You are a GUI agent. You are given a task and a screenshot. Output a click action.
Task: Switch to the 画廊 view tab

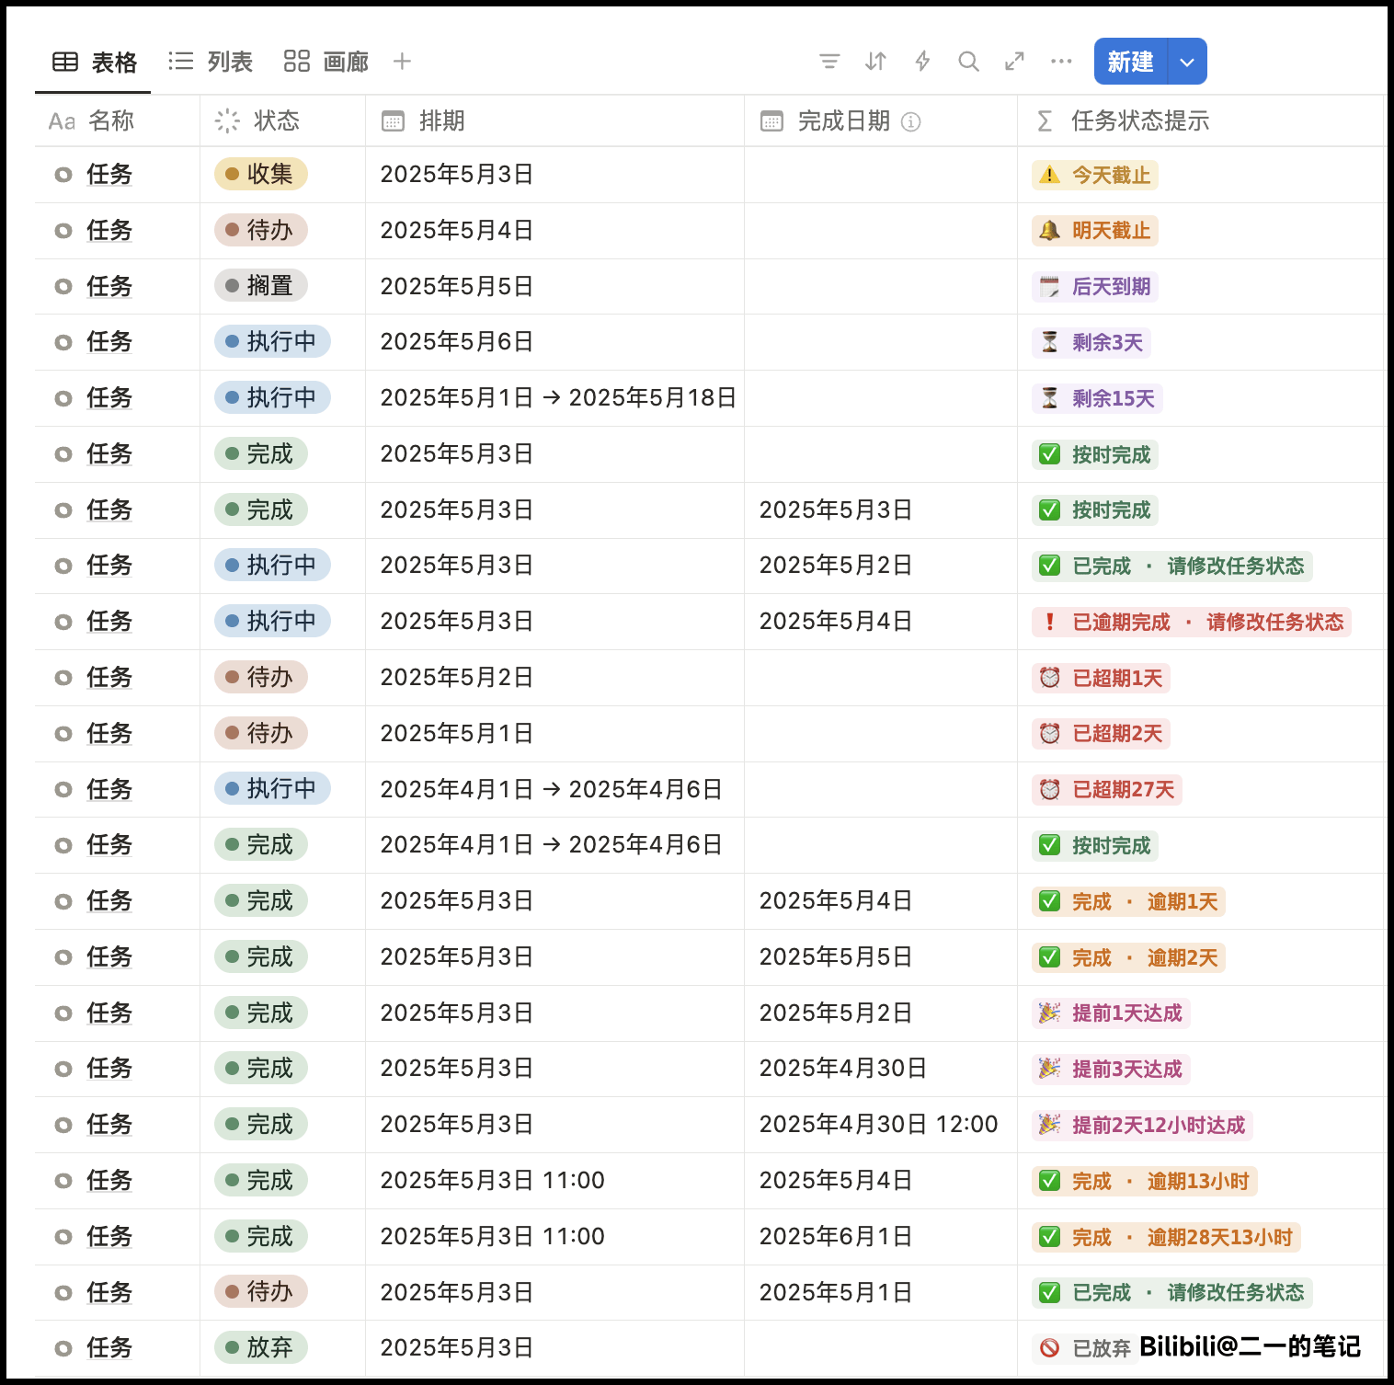326,62
